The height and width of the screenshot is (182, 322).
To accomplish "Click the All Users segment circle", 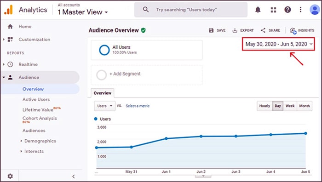I will click(104, 50).
